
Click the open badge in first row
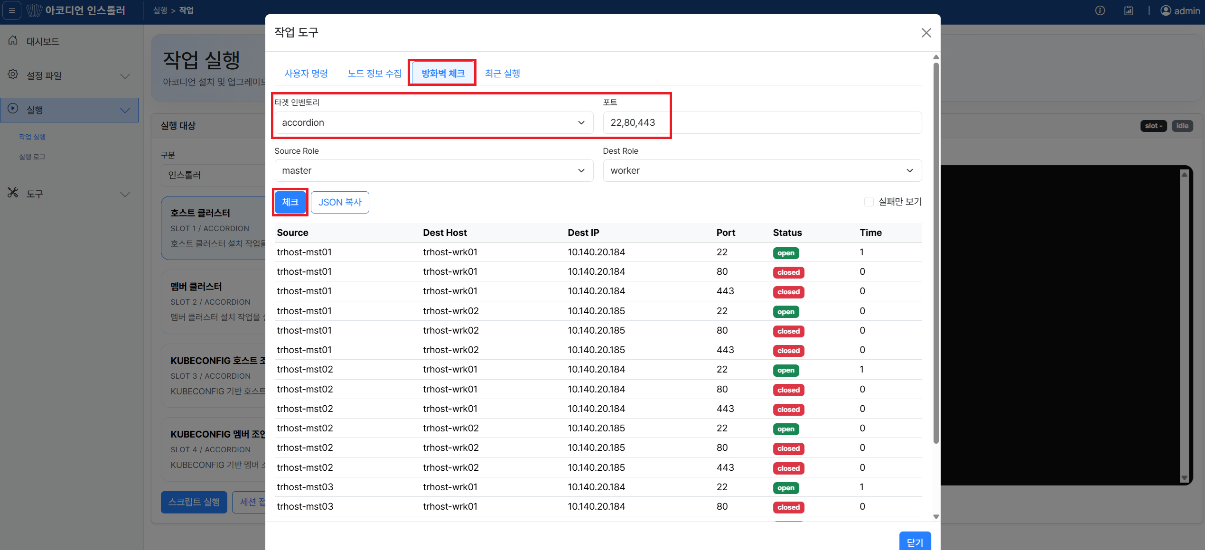click(785, 253)
